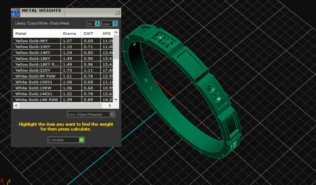316x185 pixels.
Task: Toggle the GV library switch
Action: click(x=93, y=24)
